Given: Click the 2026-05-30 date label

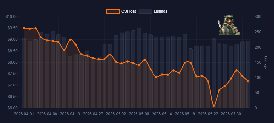Looking at the screenshot, I should point(231,114).
